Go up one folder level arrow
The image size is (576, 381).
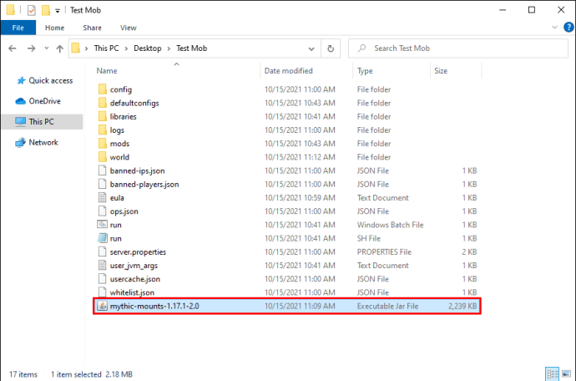pyautogui.click(x=59, y=48)
